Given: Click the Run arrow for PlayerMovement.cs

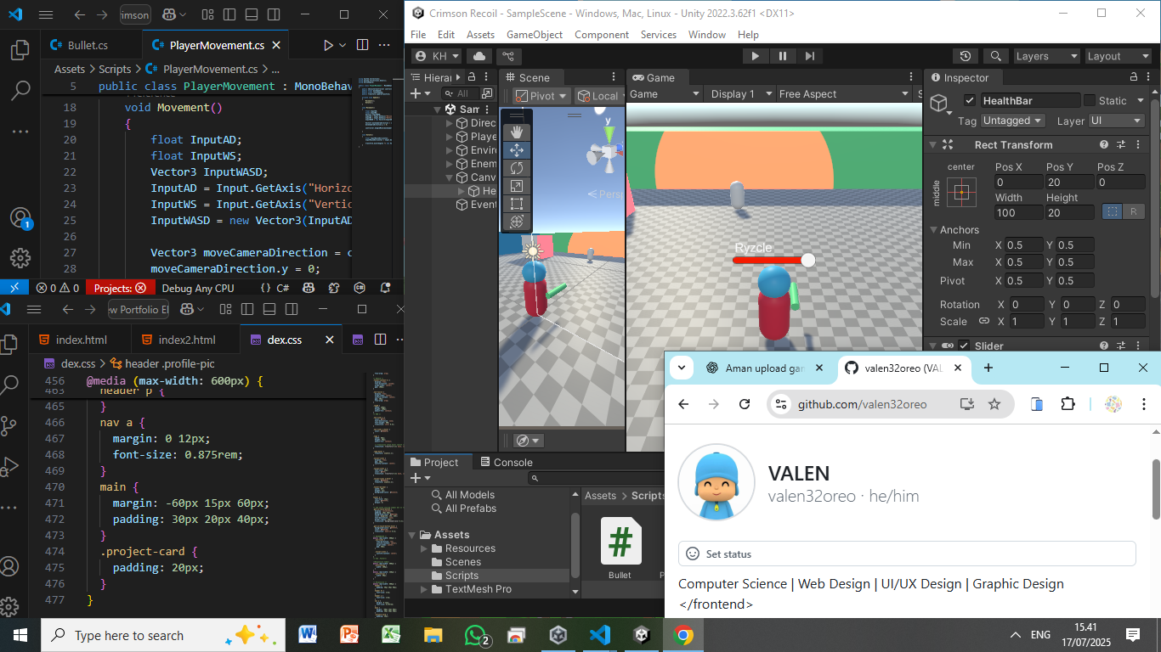Looking at the screenshot, I should click(x=328, y=45).
